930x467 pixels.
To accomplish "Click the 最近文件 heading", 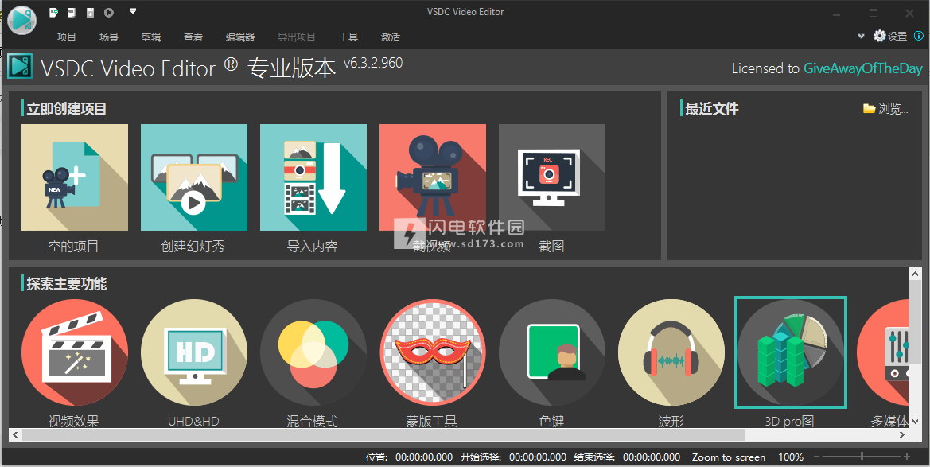I will point(712,109).
